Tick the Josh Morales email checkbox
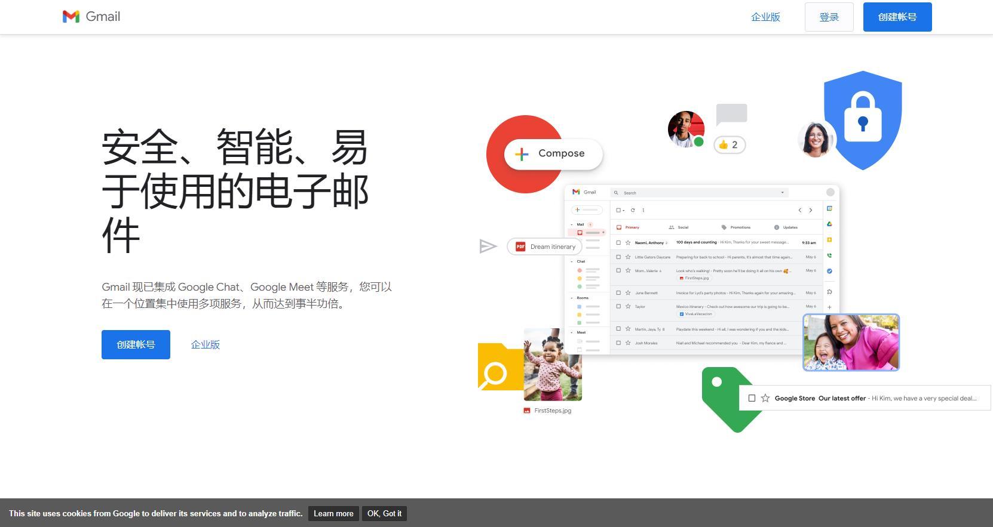Image resolution: width=993 pixels, height=527 pixels. click(x=618, y=343)
